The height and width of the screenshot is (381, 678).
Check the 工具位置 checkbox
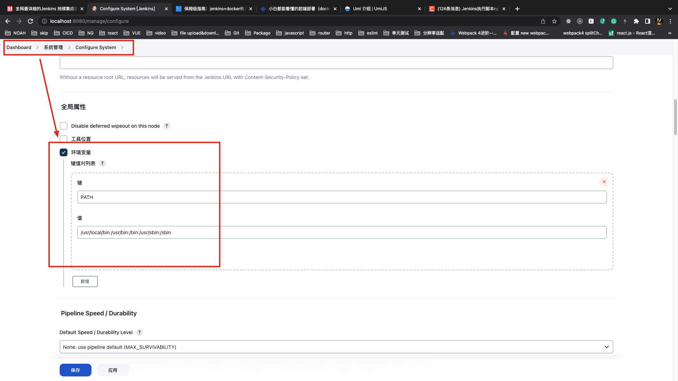click(x=64, y=139)
